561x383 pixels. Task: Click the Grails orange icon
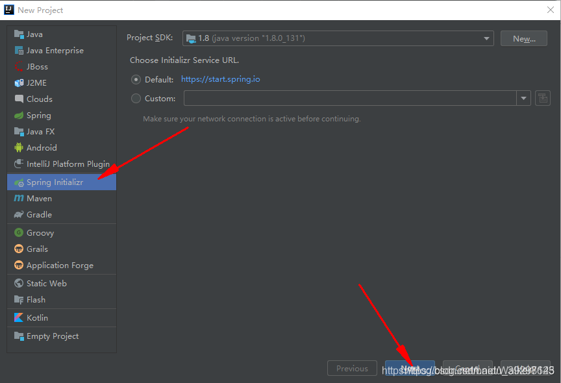coord(19,249)
